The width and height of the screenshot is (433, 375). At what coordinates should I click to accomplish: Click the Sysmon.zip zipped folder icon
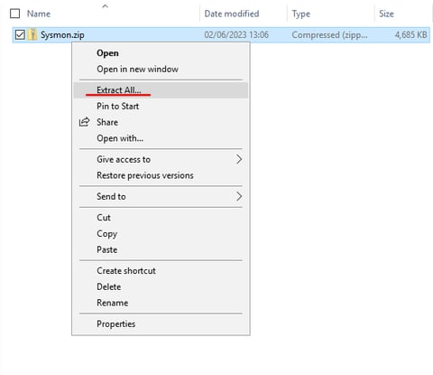click(x=32, y=35)
